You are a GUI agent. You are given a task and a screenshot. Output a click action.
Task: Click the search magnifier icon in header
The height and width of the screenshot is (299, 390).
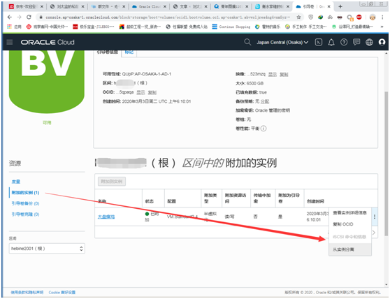247,42
